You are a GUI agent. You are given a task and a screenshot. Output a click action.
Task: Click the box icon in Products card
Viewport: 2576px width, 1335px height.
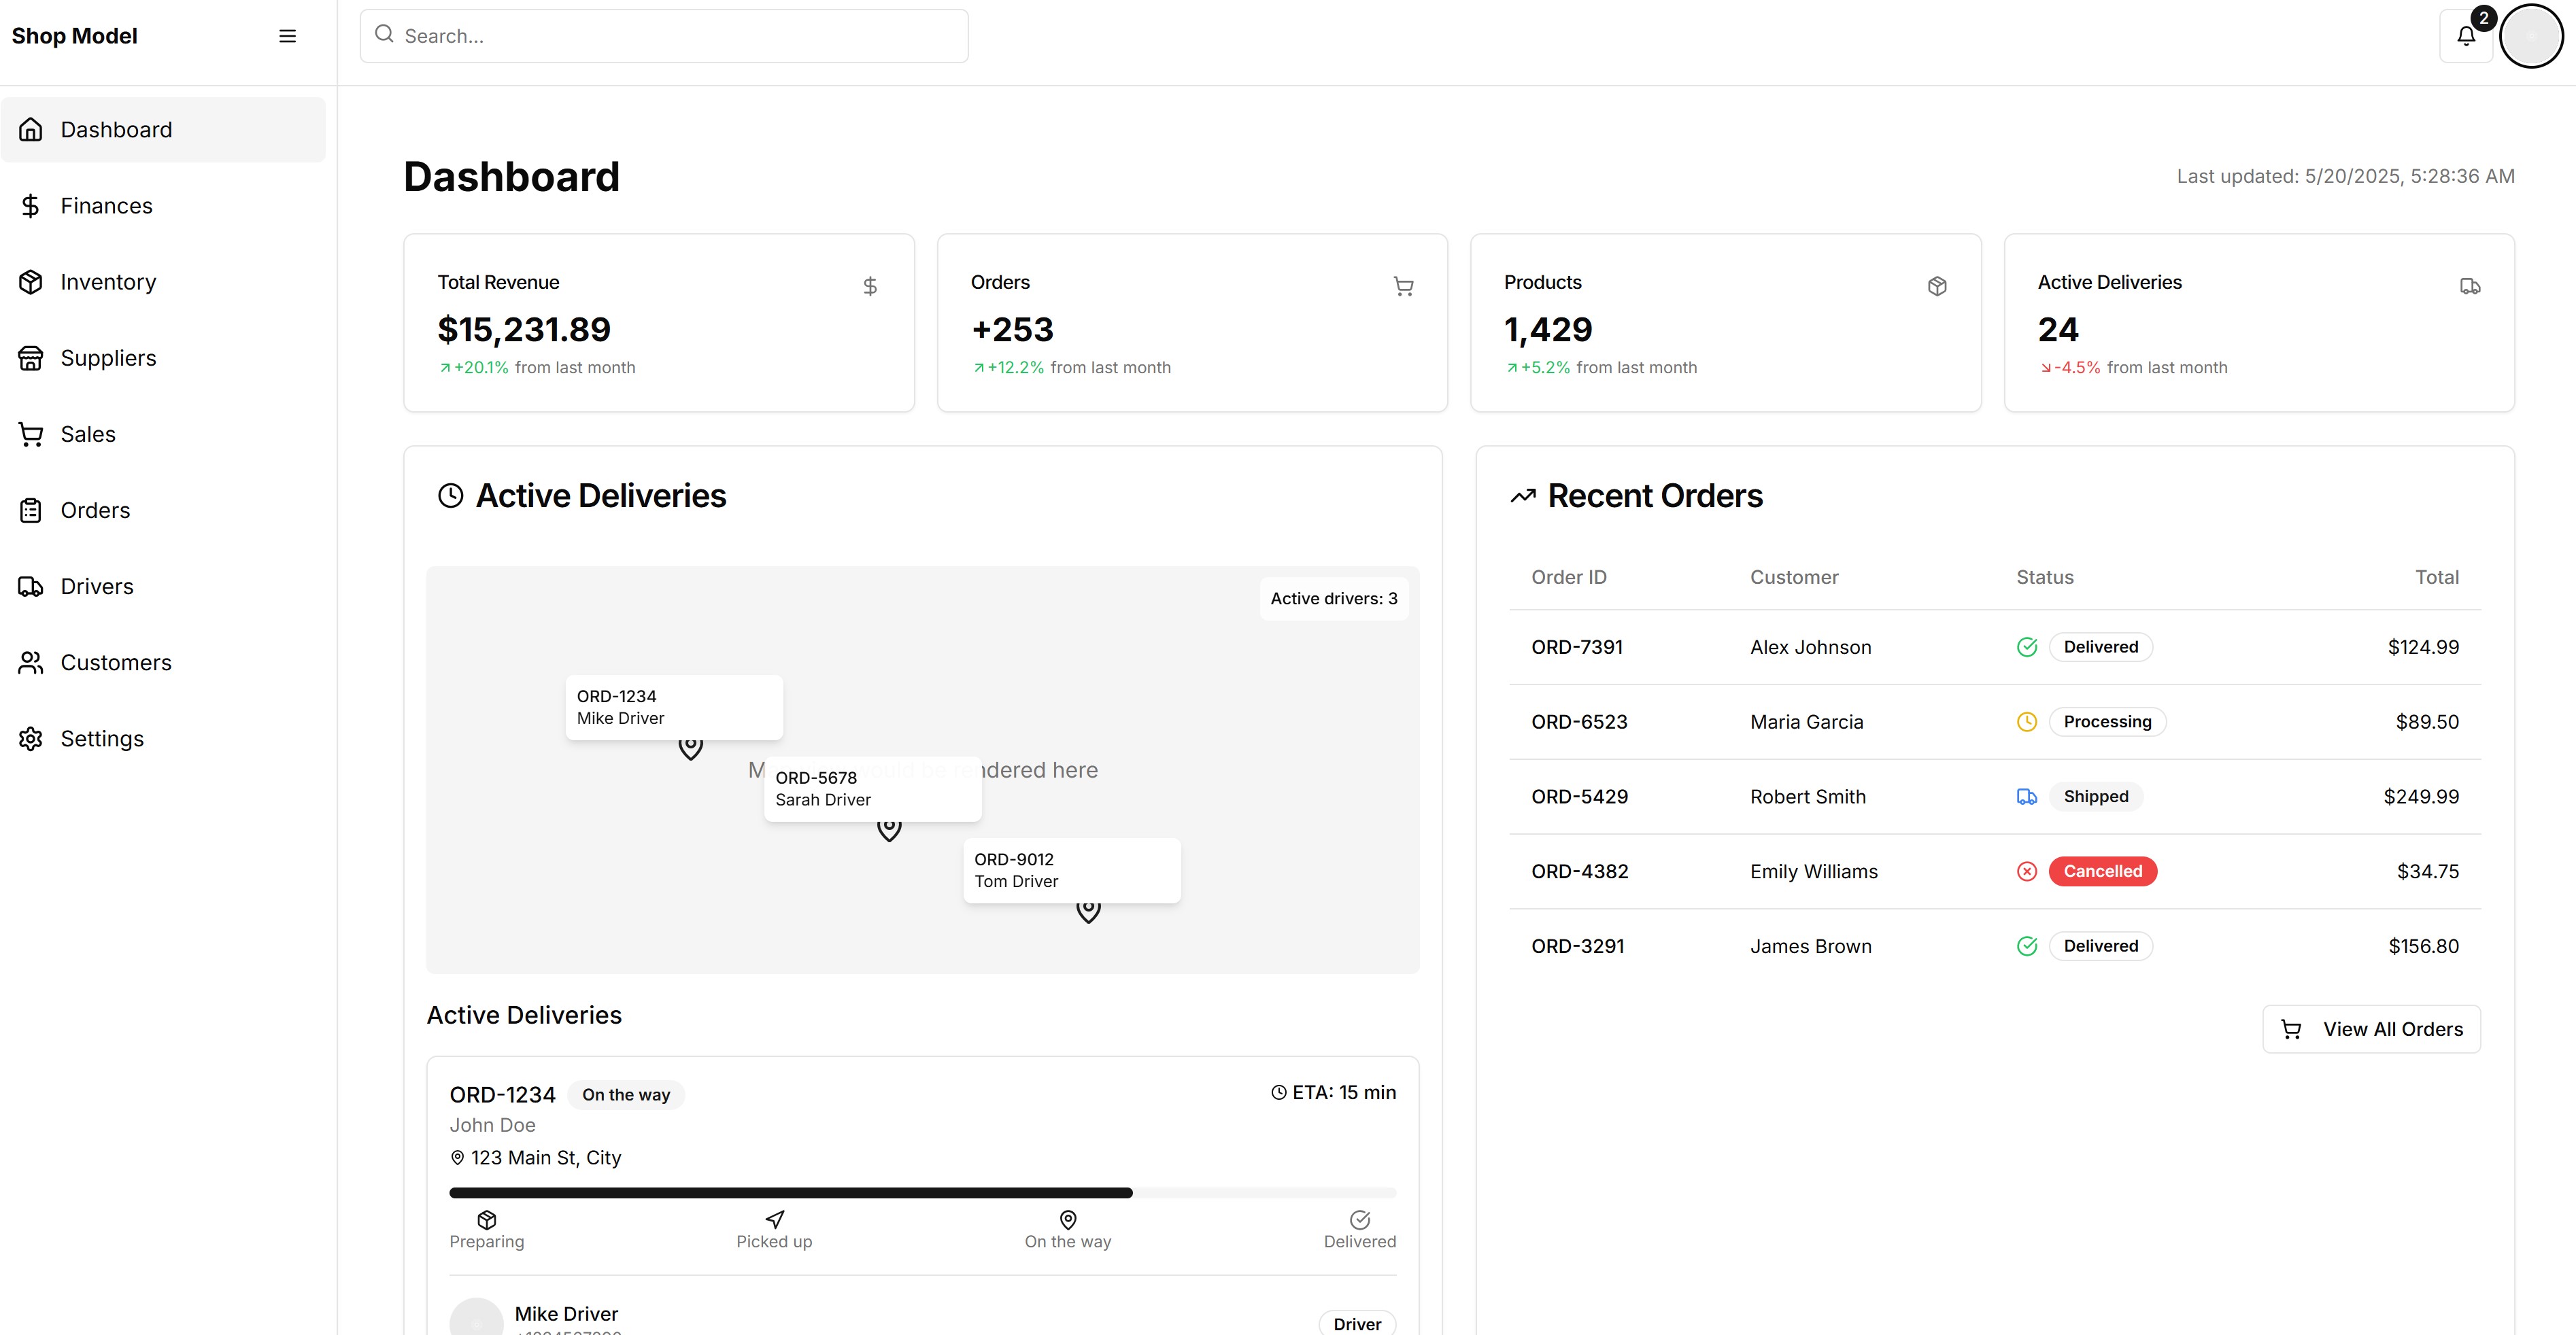coord(1937,287)
